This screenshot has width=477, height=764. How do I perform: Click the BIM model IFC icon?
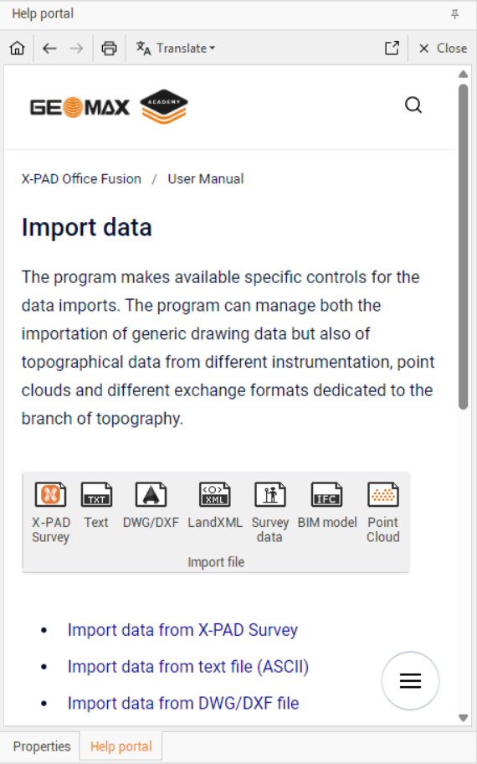pyautogui.click(x=326, y=494)
